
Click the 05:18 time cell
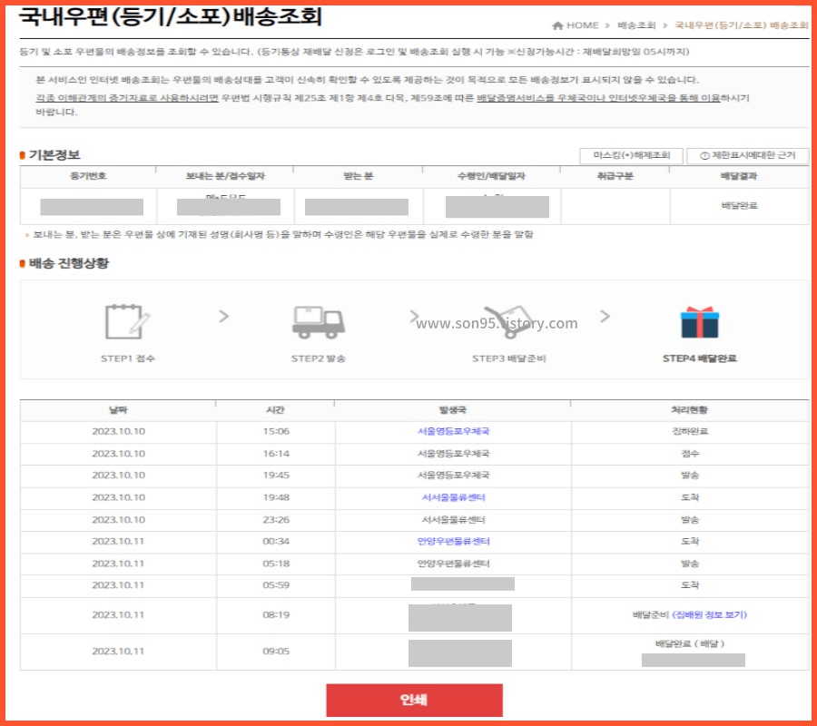[276, 564]
